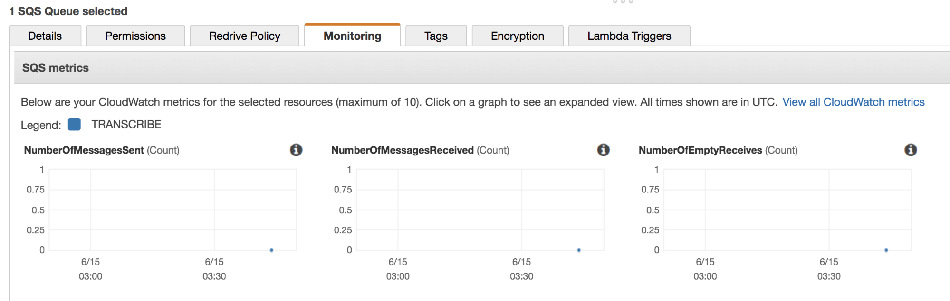Screen dimensions: 950x301
Task: Click the NumberOfMessagesSent chart title
Action: pos(84,150)
